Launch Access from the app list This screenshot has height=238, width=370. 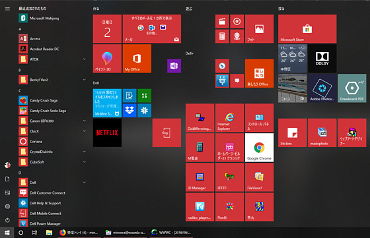(52, 39)
